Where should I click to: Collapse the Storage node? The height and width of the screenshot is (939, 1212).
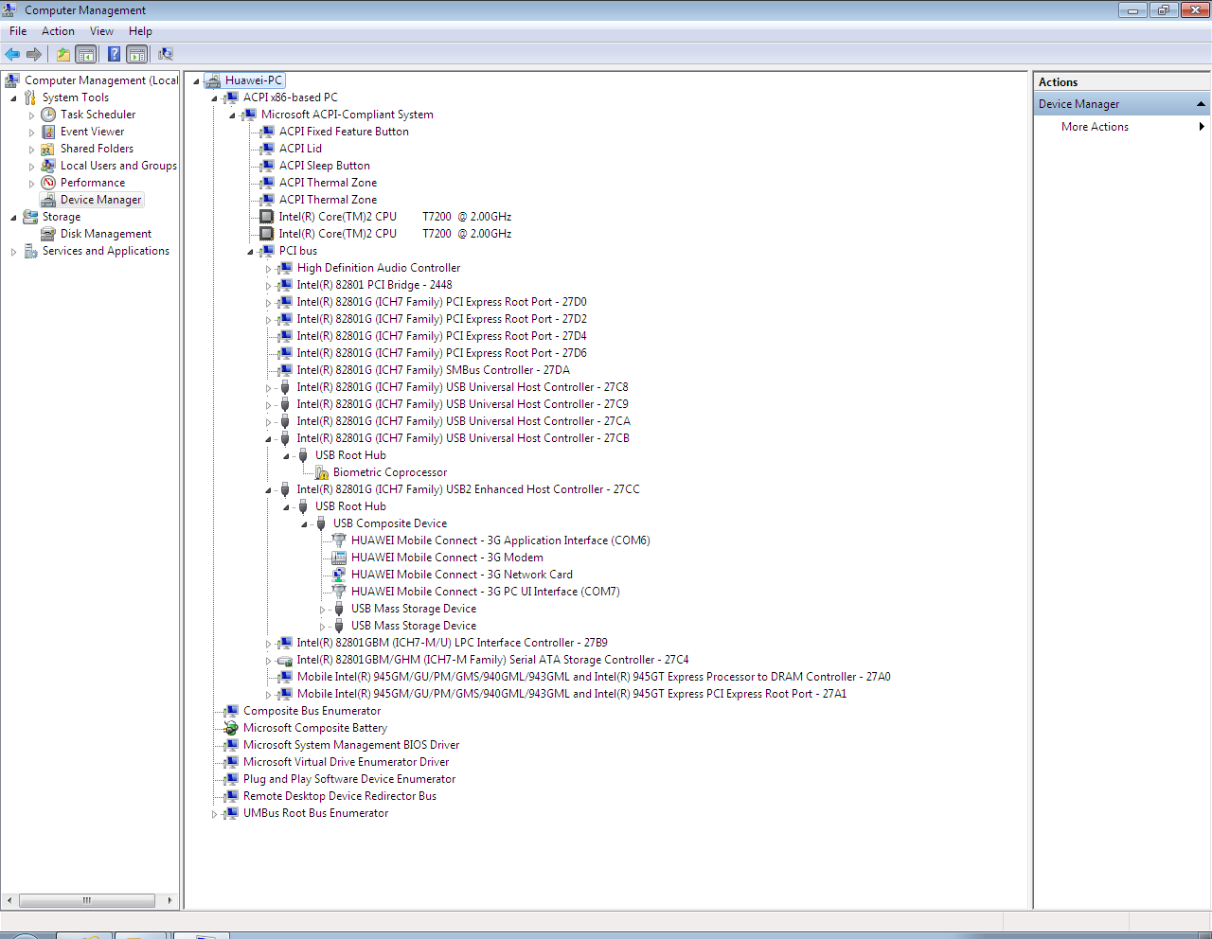click(13, 218)
